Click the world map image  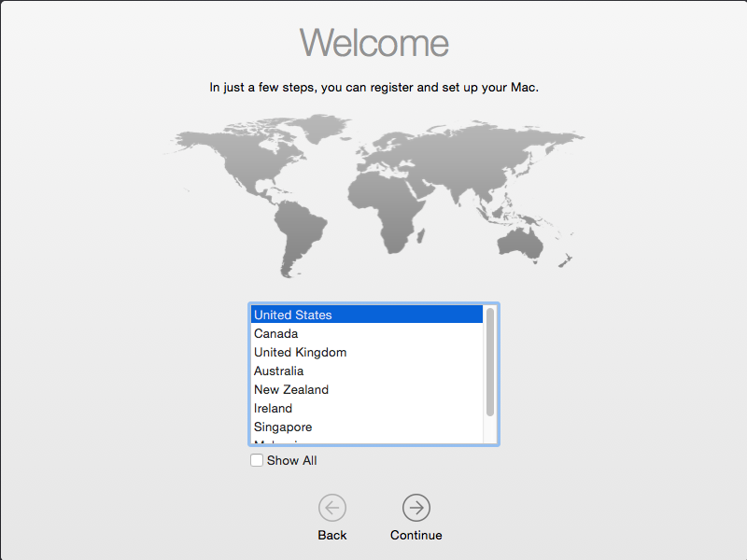click(x=374, y=195)
